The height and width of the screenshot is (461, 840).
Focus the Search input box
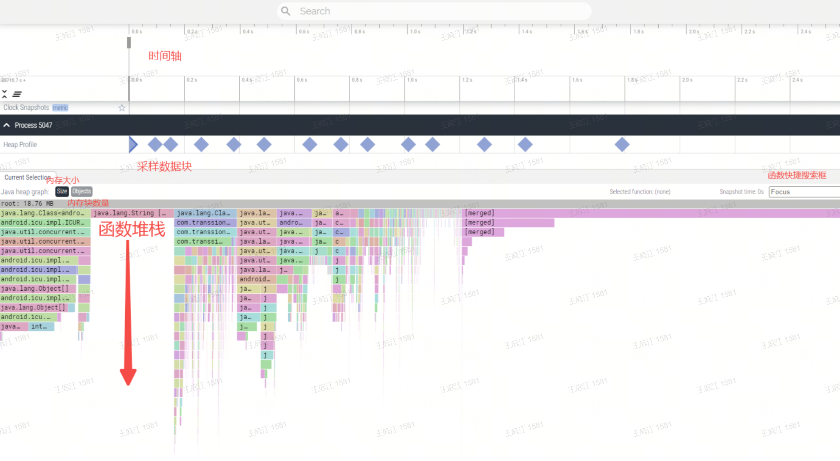coord(434,11)
